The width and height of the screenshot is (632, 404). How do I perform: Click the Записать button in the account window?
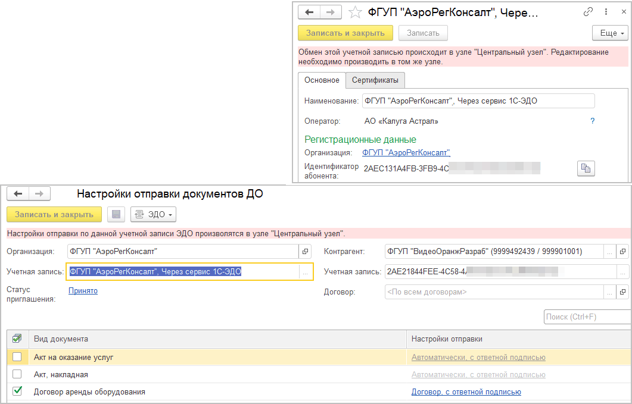click(x=423, y=33)
